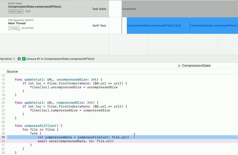This screenshot has width=238, height=155.
Task: Select highlighted line 29 with compressFile call
Action: (x=122, y=137)
